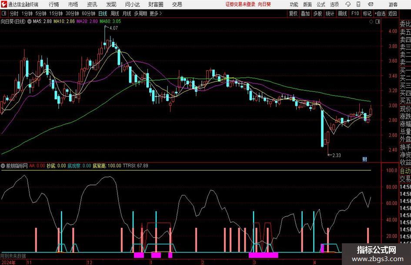Expand the MA indicator settings circle arrow
Screen dimensions: 411x265
point(30,21)
